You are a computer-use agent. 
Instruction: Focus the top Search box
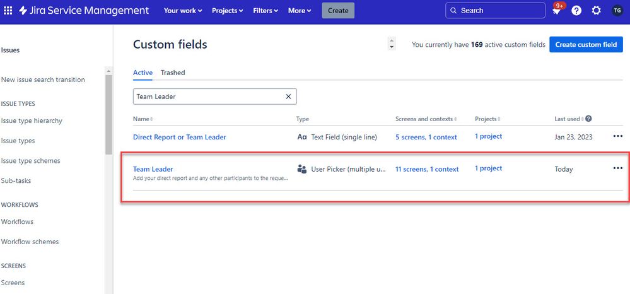click(x=496, y=11)
